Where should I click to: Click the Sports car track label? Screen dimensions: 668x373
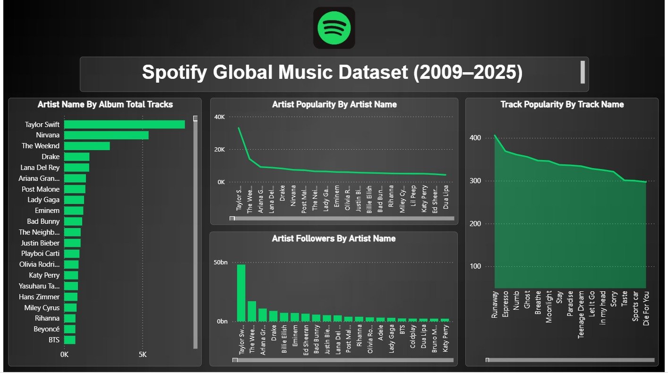coord(636,306)
